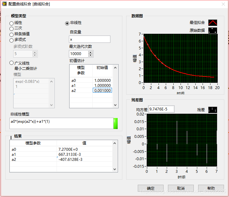Click the exp(-0.083*x) entry in 模型 list

(x=27, y=82)
